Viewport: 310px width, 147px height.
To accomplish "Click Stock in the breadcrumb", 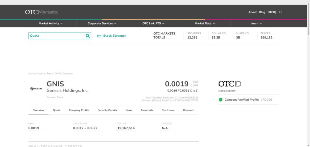I will (x=50, y=73).
